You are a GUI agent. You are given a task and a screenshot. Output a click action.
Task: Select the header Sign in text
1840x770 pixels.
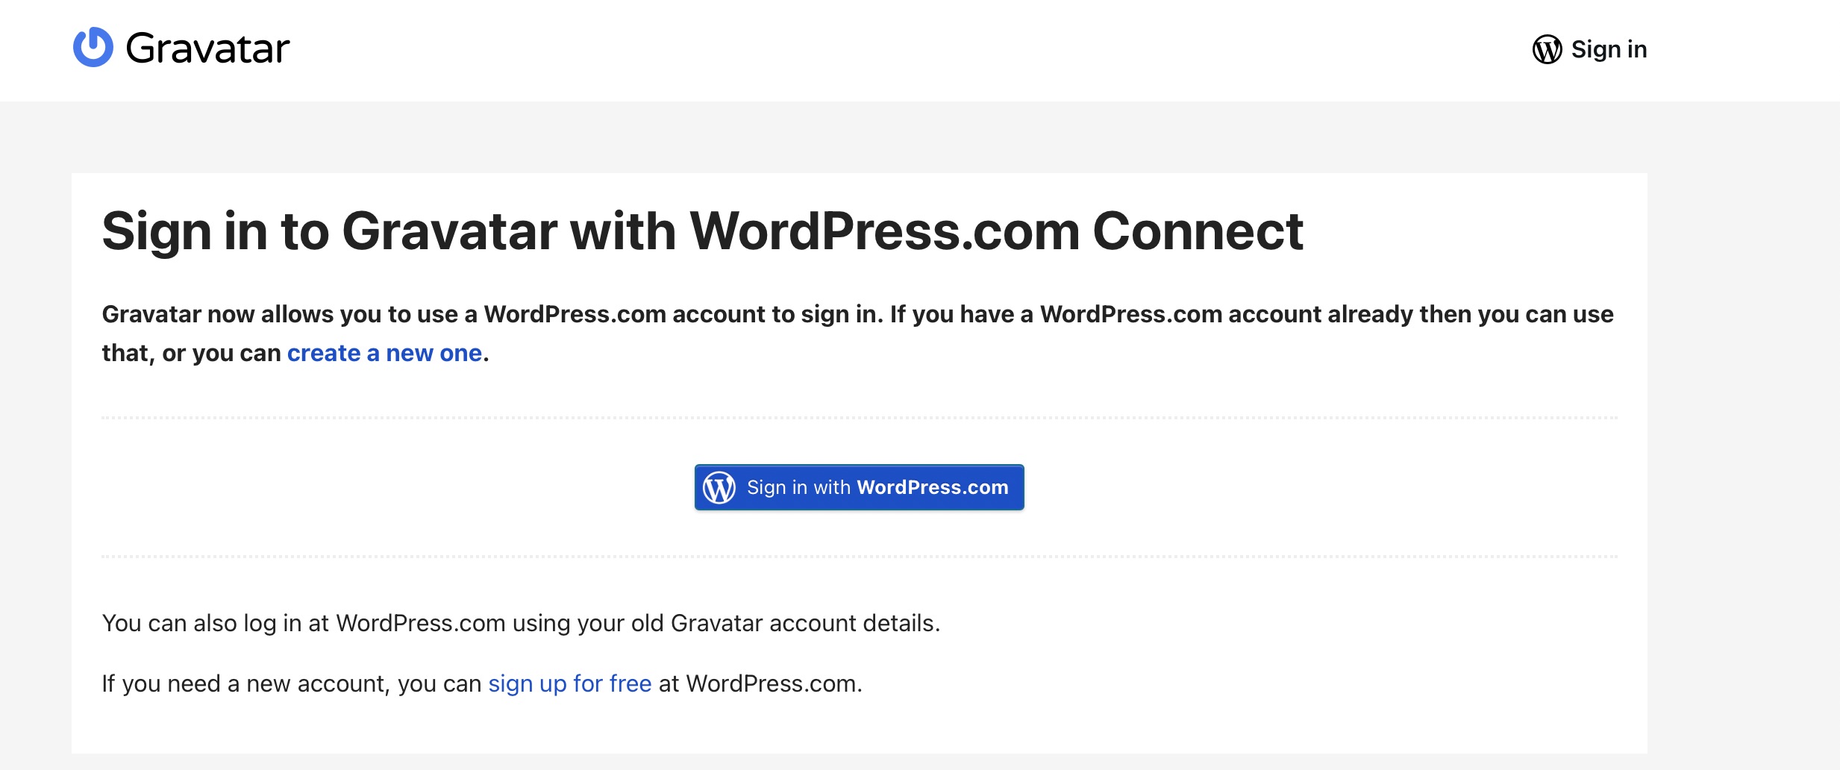coord(1609,49)
